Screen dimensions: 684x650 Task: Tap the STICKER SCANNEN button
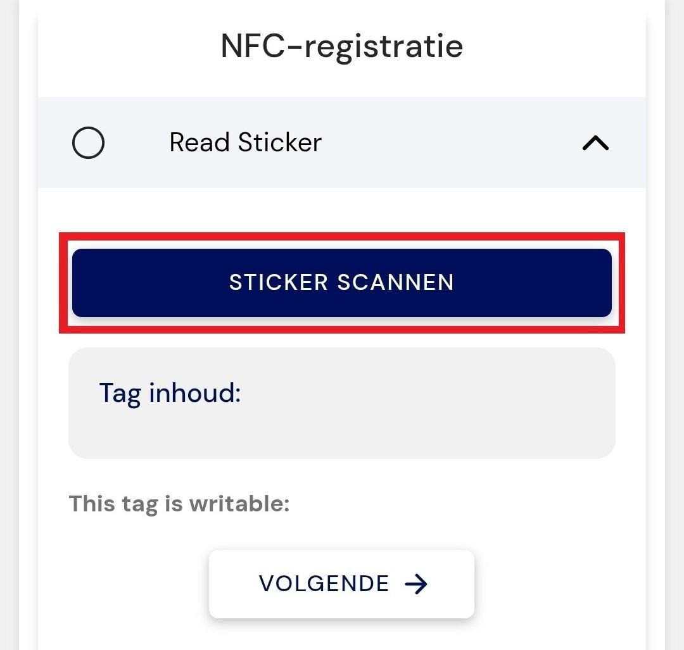coord(341,282)
